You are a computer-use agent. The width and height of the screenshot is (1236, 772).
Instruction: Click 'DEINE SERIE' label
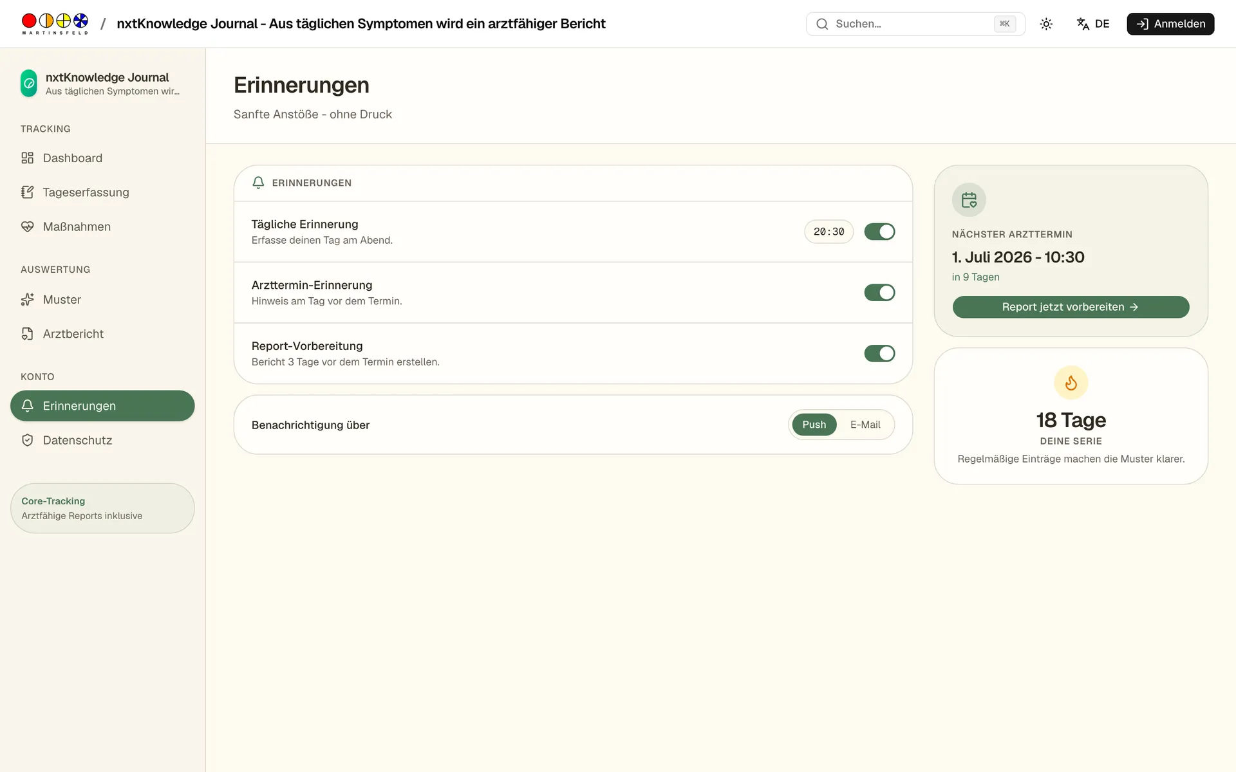[1071, 441]
